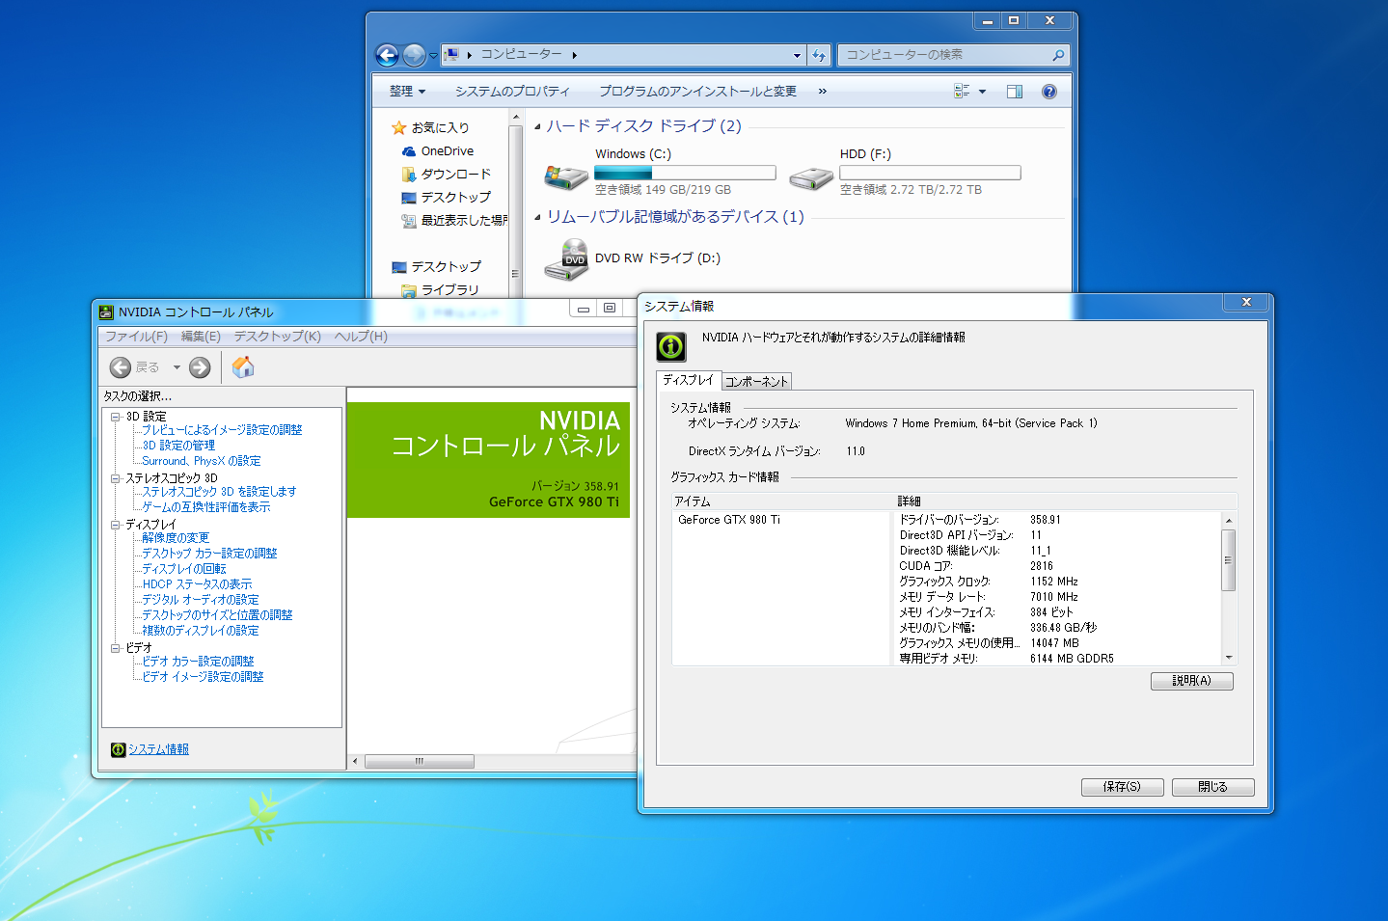Select GeForce GTX 980 Ti list item

729,520
